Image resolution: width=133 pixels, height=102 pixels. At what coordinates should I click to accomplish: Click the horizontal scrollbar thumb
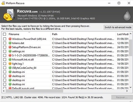click(x=34, y=91)
